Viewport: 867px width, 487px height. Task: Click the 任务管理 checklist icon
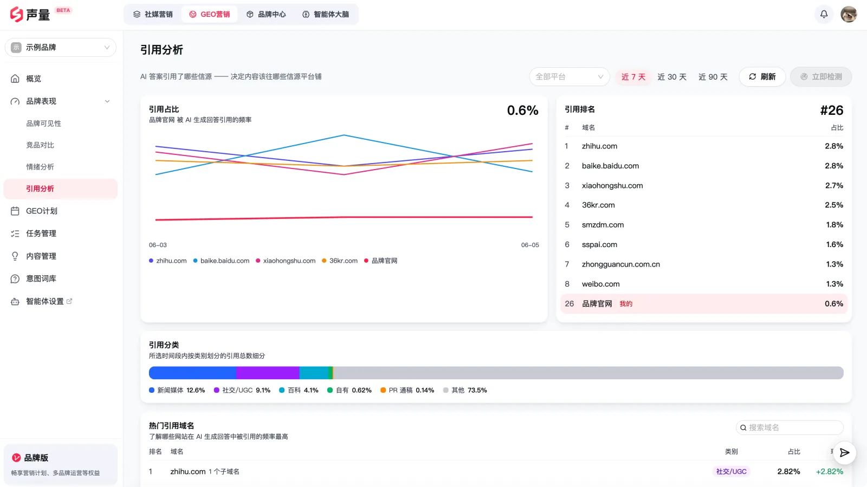point(15,233)
